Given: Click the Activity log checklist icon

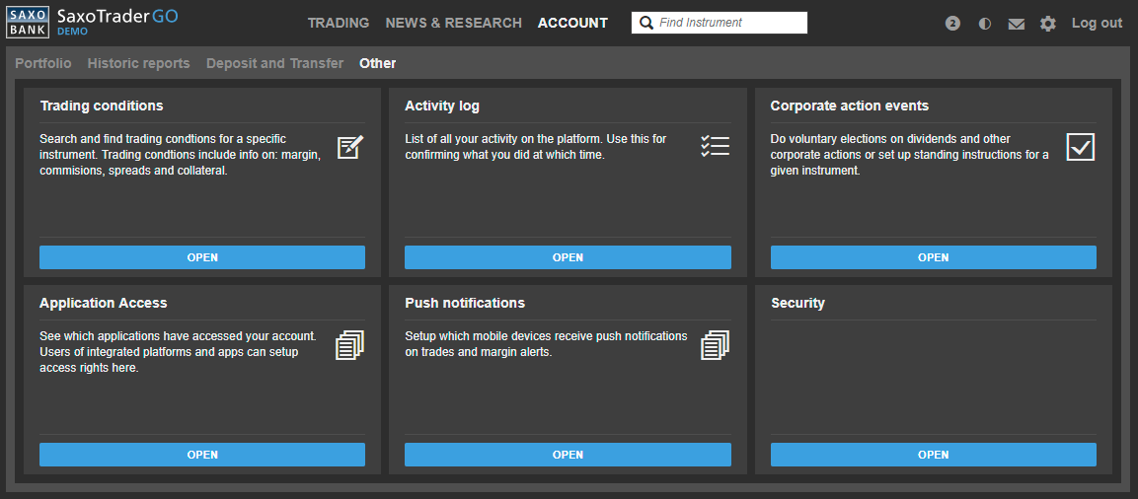Looking at the screenshot, I should tap(715, 147).
